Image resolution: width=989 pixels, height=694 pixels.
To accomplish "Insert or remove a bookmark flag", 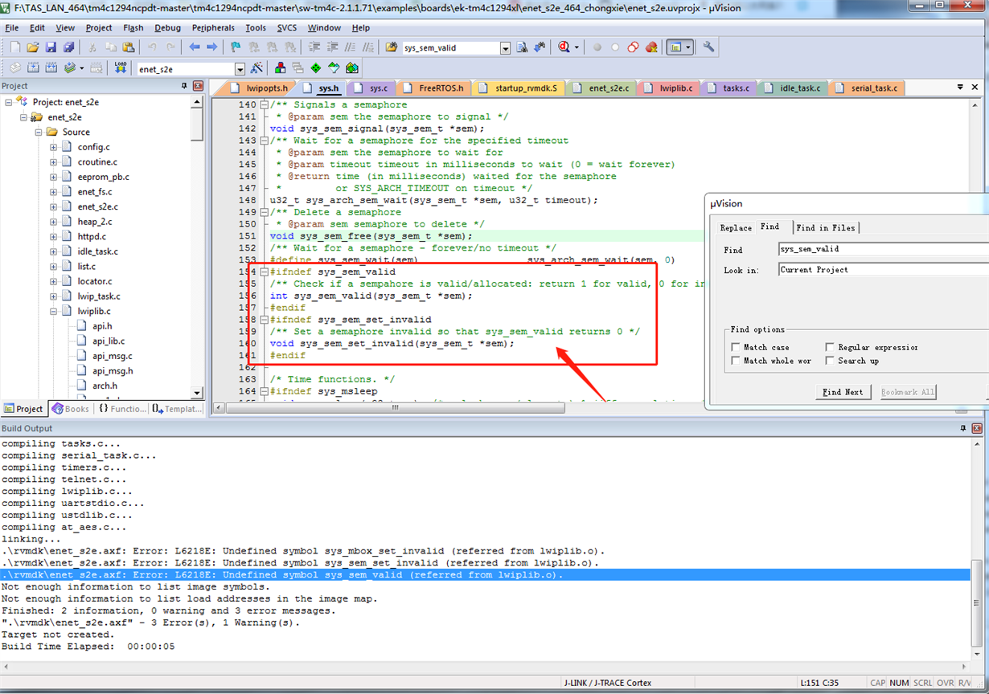I will pos(235,47).
